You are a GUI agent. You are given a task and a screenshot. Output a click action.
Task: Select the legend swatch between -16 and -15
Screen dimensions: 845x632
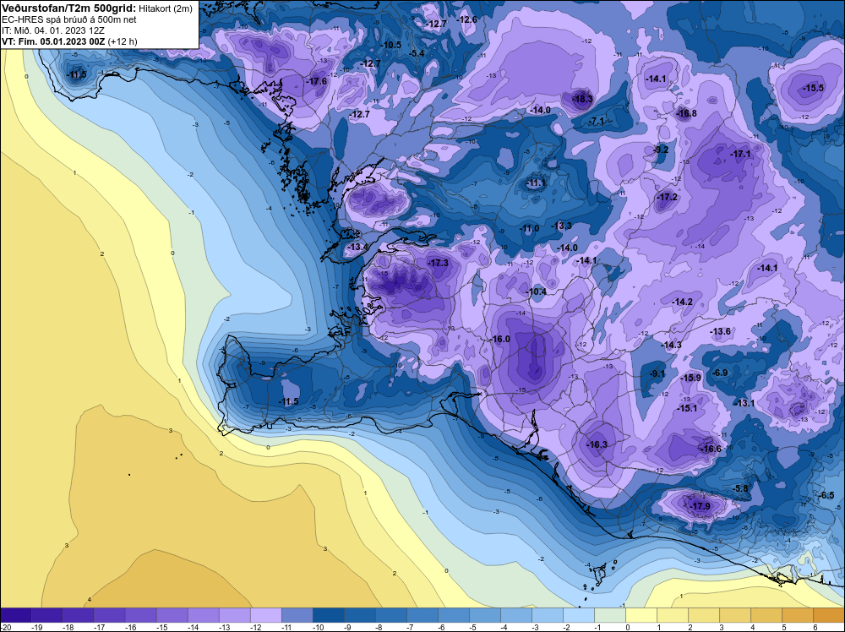(x=141, y=615)
